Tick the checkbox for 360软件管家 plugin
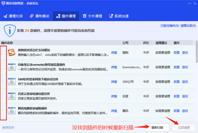This screenshot has width=198, height=133. click(x=4, y=82)
